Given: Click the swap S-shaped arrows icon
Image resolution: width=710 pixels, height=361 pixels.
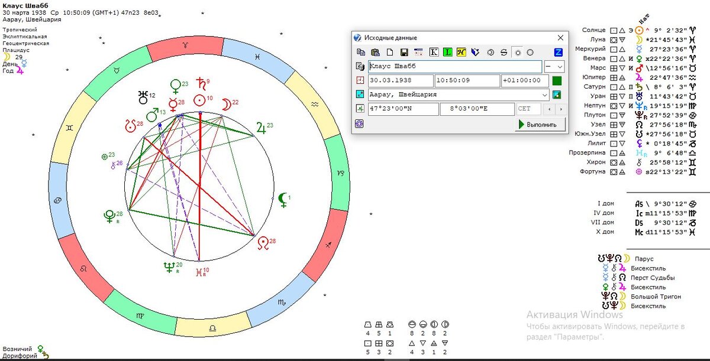Looking at the screenshot, I should 504,52.
